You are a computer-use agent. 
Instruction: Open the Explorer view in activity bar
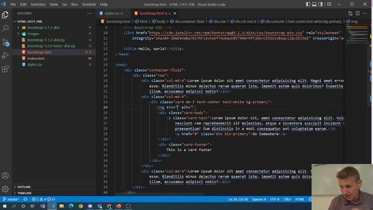(5, 15)
